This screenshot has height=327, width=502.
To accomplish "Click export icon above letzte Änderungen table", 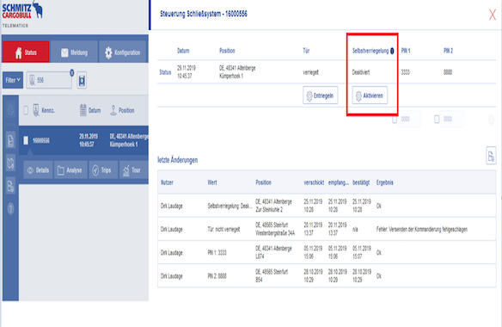I will coord(491,156).
